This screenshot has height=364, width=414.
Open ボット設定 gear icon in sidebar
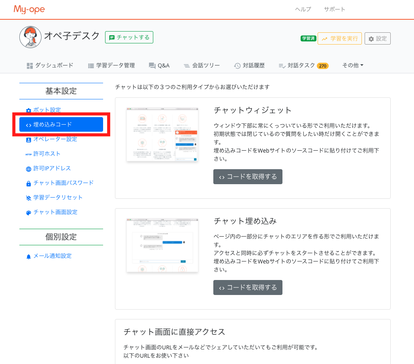point(28,110)
